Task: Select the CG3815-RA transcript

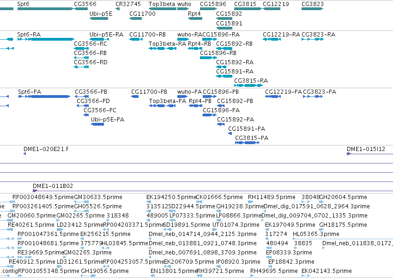Action: (x=248, y=85)
